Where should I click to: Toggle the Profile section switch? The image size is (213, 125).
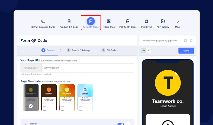coord(121,124)
